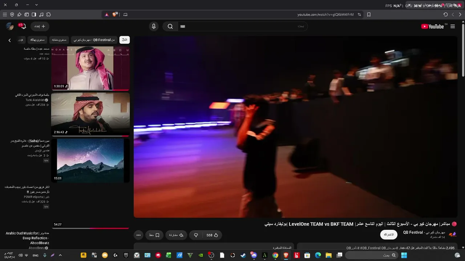The height and width of the screenshot is (261, 465).
Task: Open the music note toolbar icon
Action: click(x=41, y=14)
